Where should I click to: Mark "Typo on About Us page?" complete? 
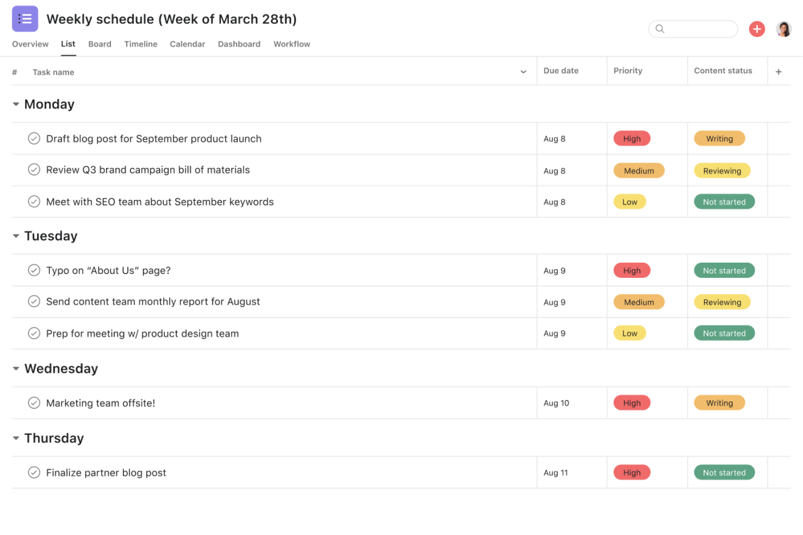[34, 270]
